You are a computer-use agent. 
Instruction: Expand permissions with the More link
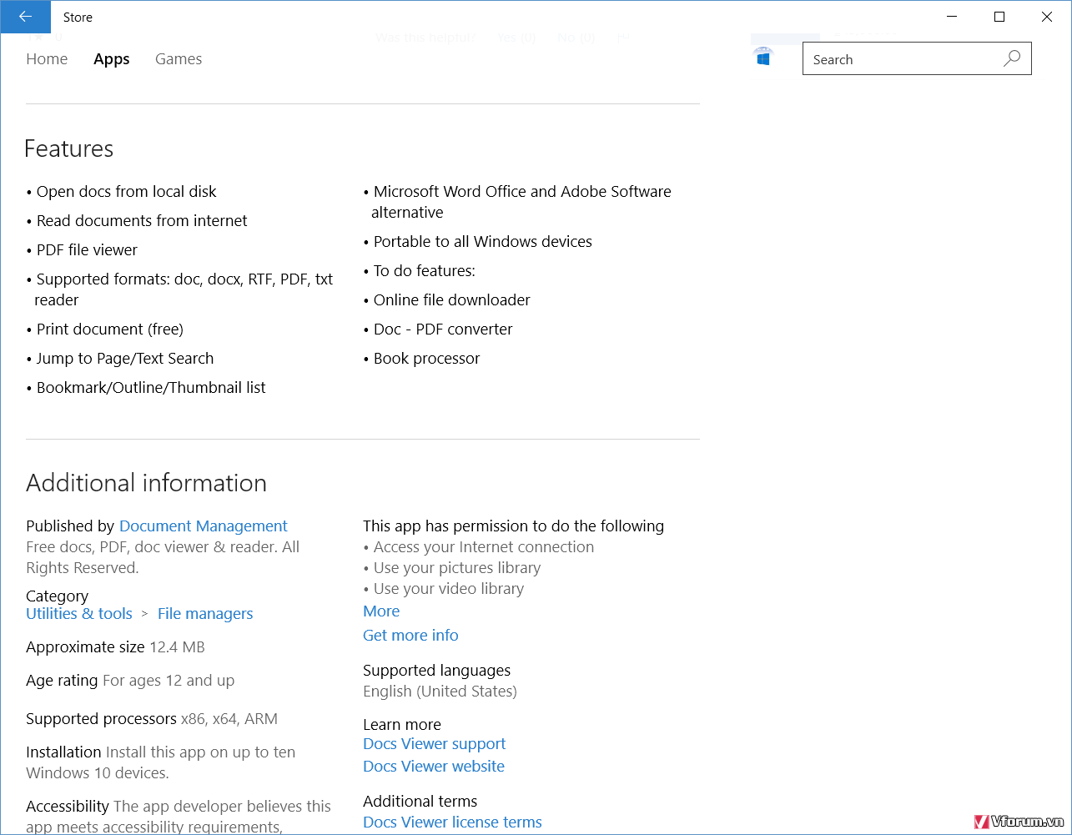coord(381,611)
